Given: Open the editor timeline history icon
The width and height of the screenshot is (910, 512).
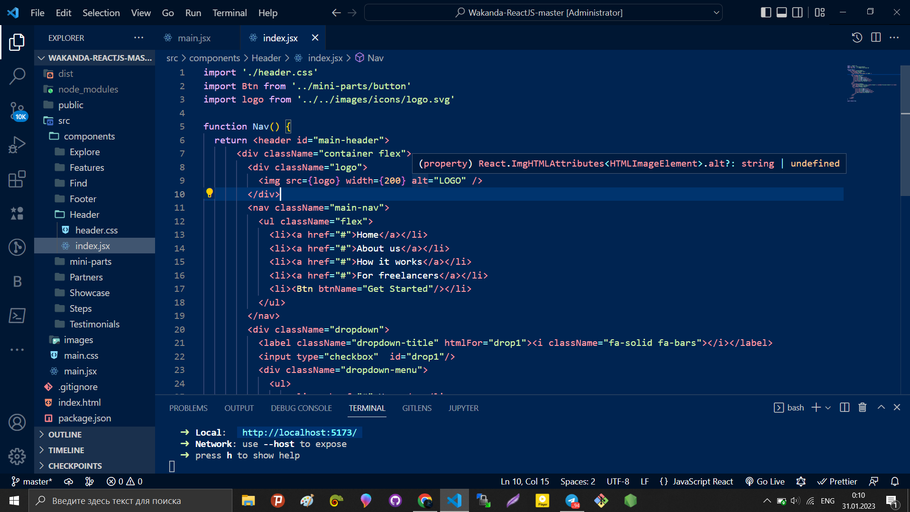Looking at the screenshot, I should (x=856, y=37).
